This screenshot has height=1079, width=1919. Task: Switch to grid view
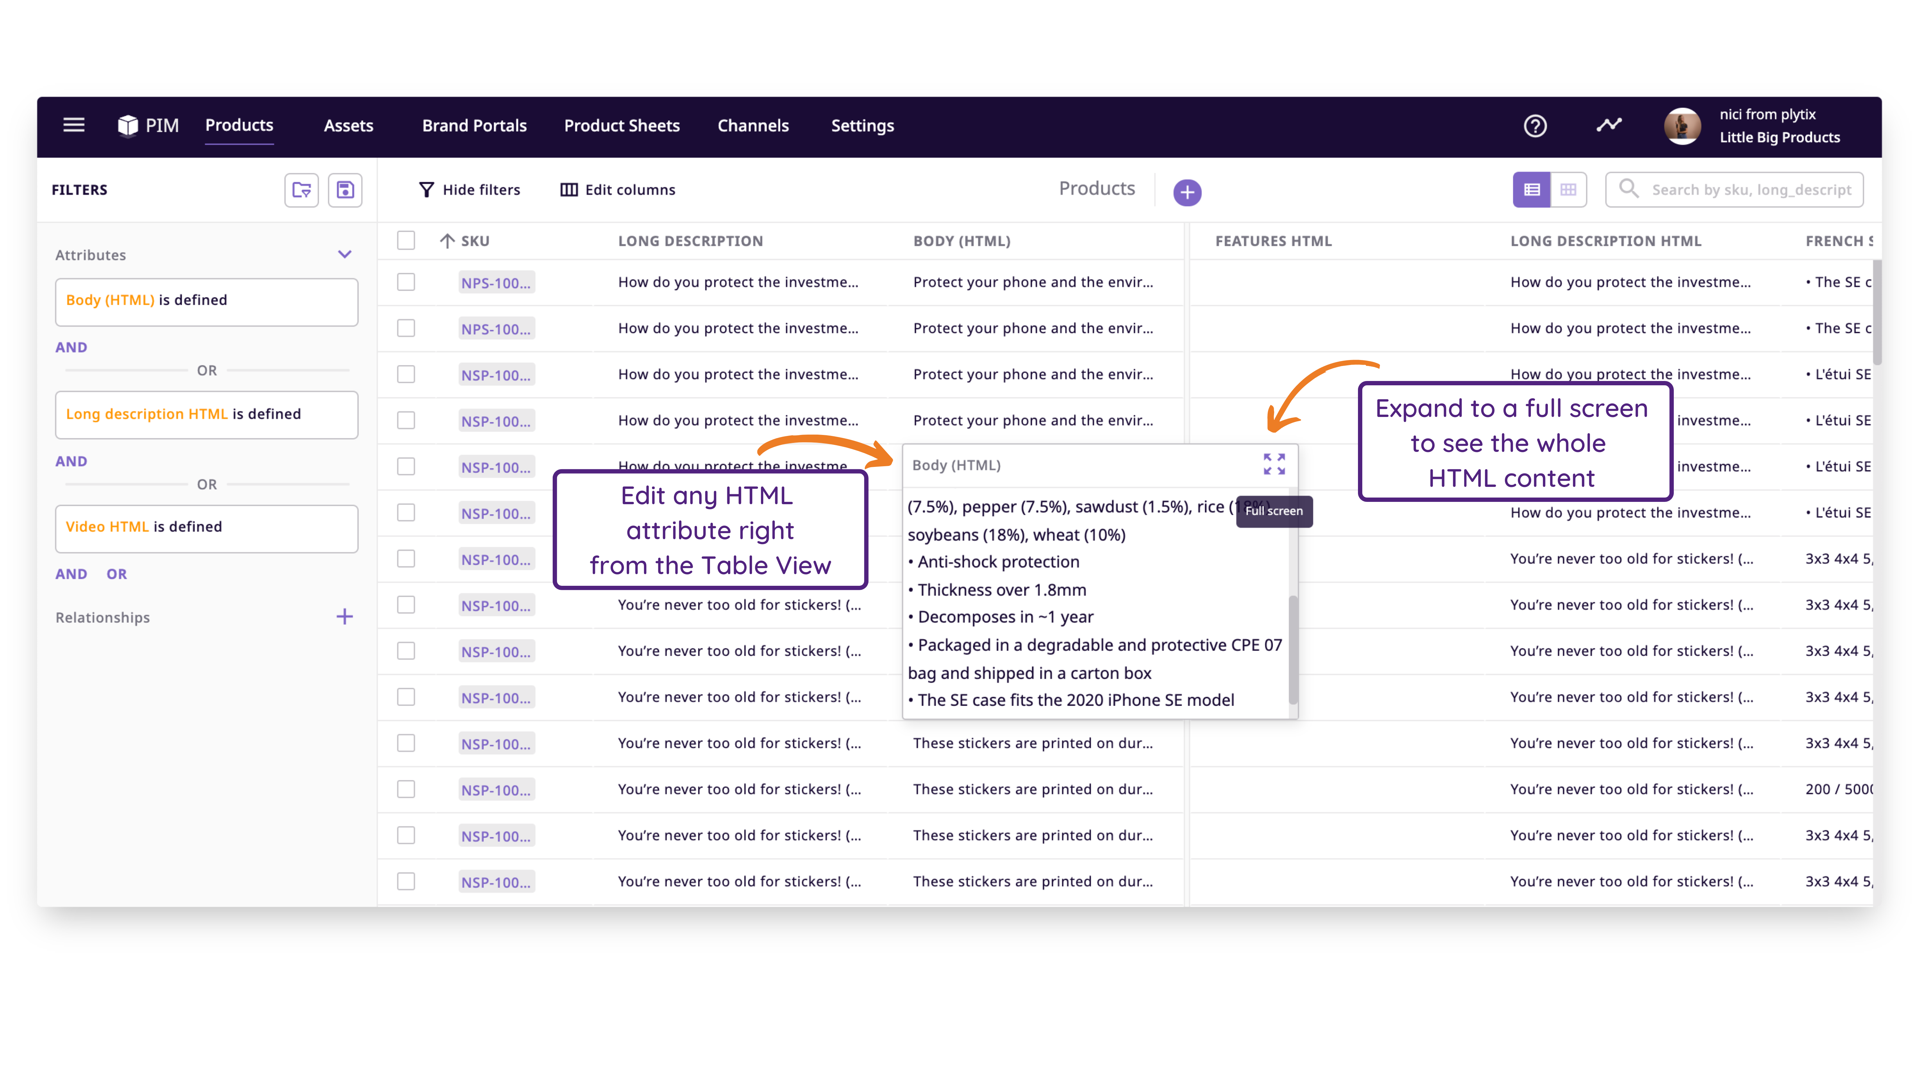point(1568,190)
